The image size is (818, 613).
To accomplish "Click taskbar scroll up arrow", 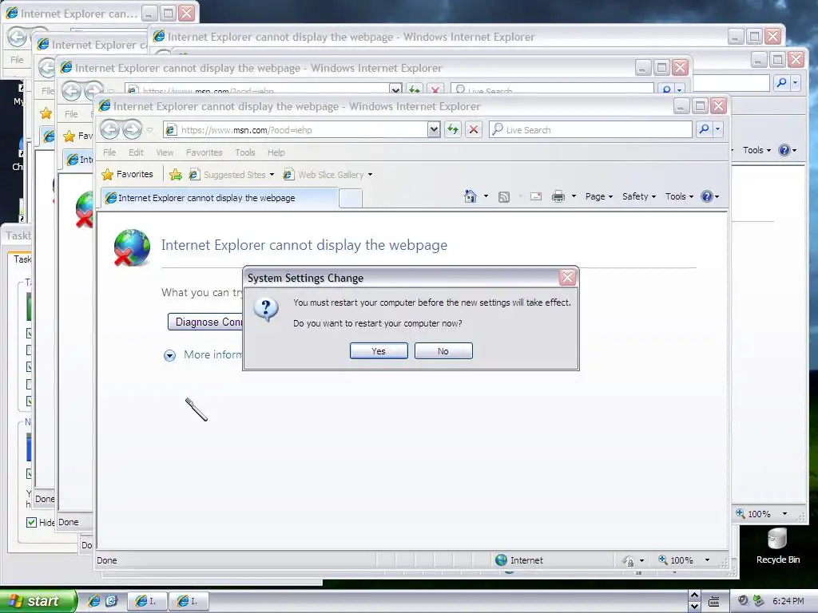I will [694, 595].
